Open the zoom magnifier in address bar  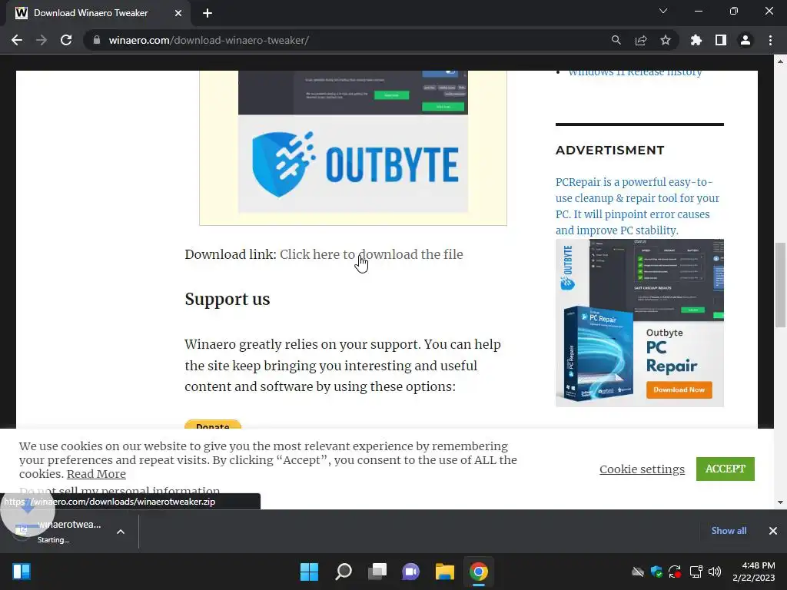(616, 40)
